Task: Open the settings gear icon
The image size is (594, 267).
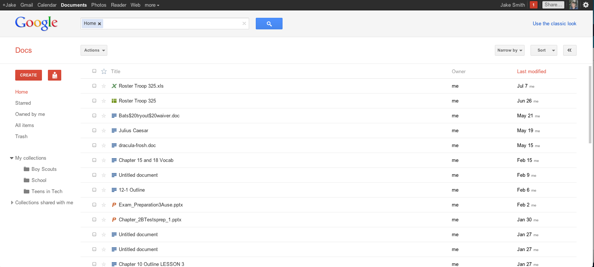Action: pos(586,5)
